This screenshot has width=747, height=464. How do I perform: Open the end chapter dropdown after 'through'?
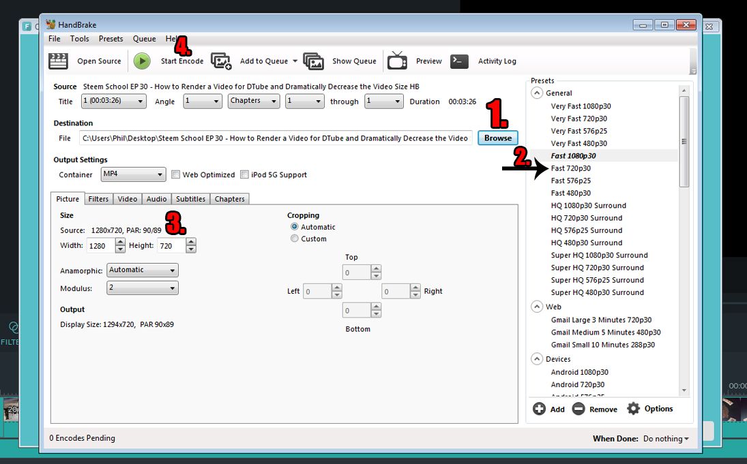pos(384,101)
